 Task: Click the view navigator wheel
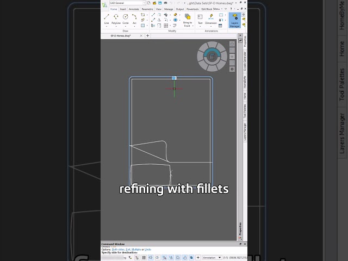click(212, 57)
